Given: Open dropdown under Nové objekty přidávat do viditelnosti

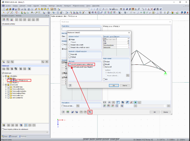Looking at the screenshot, I should click(x=47, y=132).
